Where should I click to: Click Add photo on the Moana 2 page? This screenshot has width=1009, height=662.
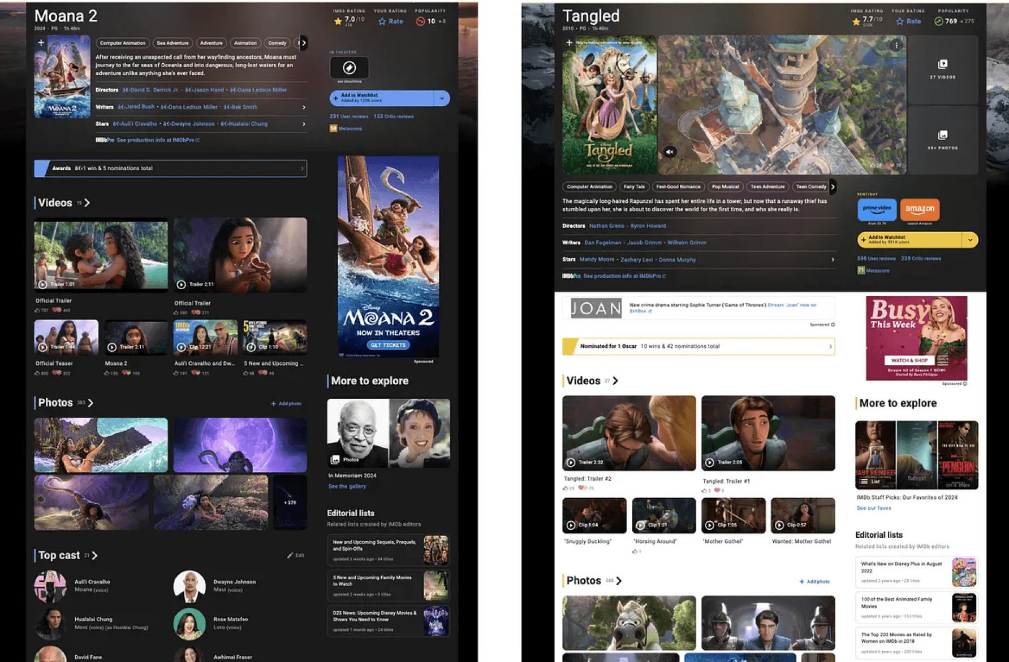[286, 404]
